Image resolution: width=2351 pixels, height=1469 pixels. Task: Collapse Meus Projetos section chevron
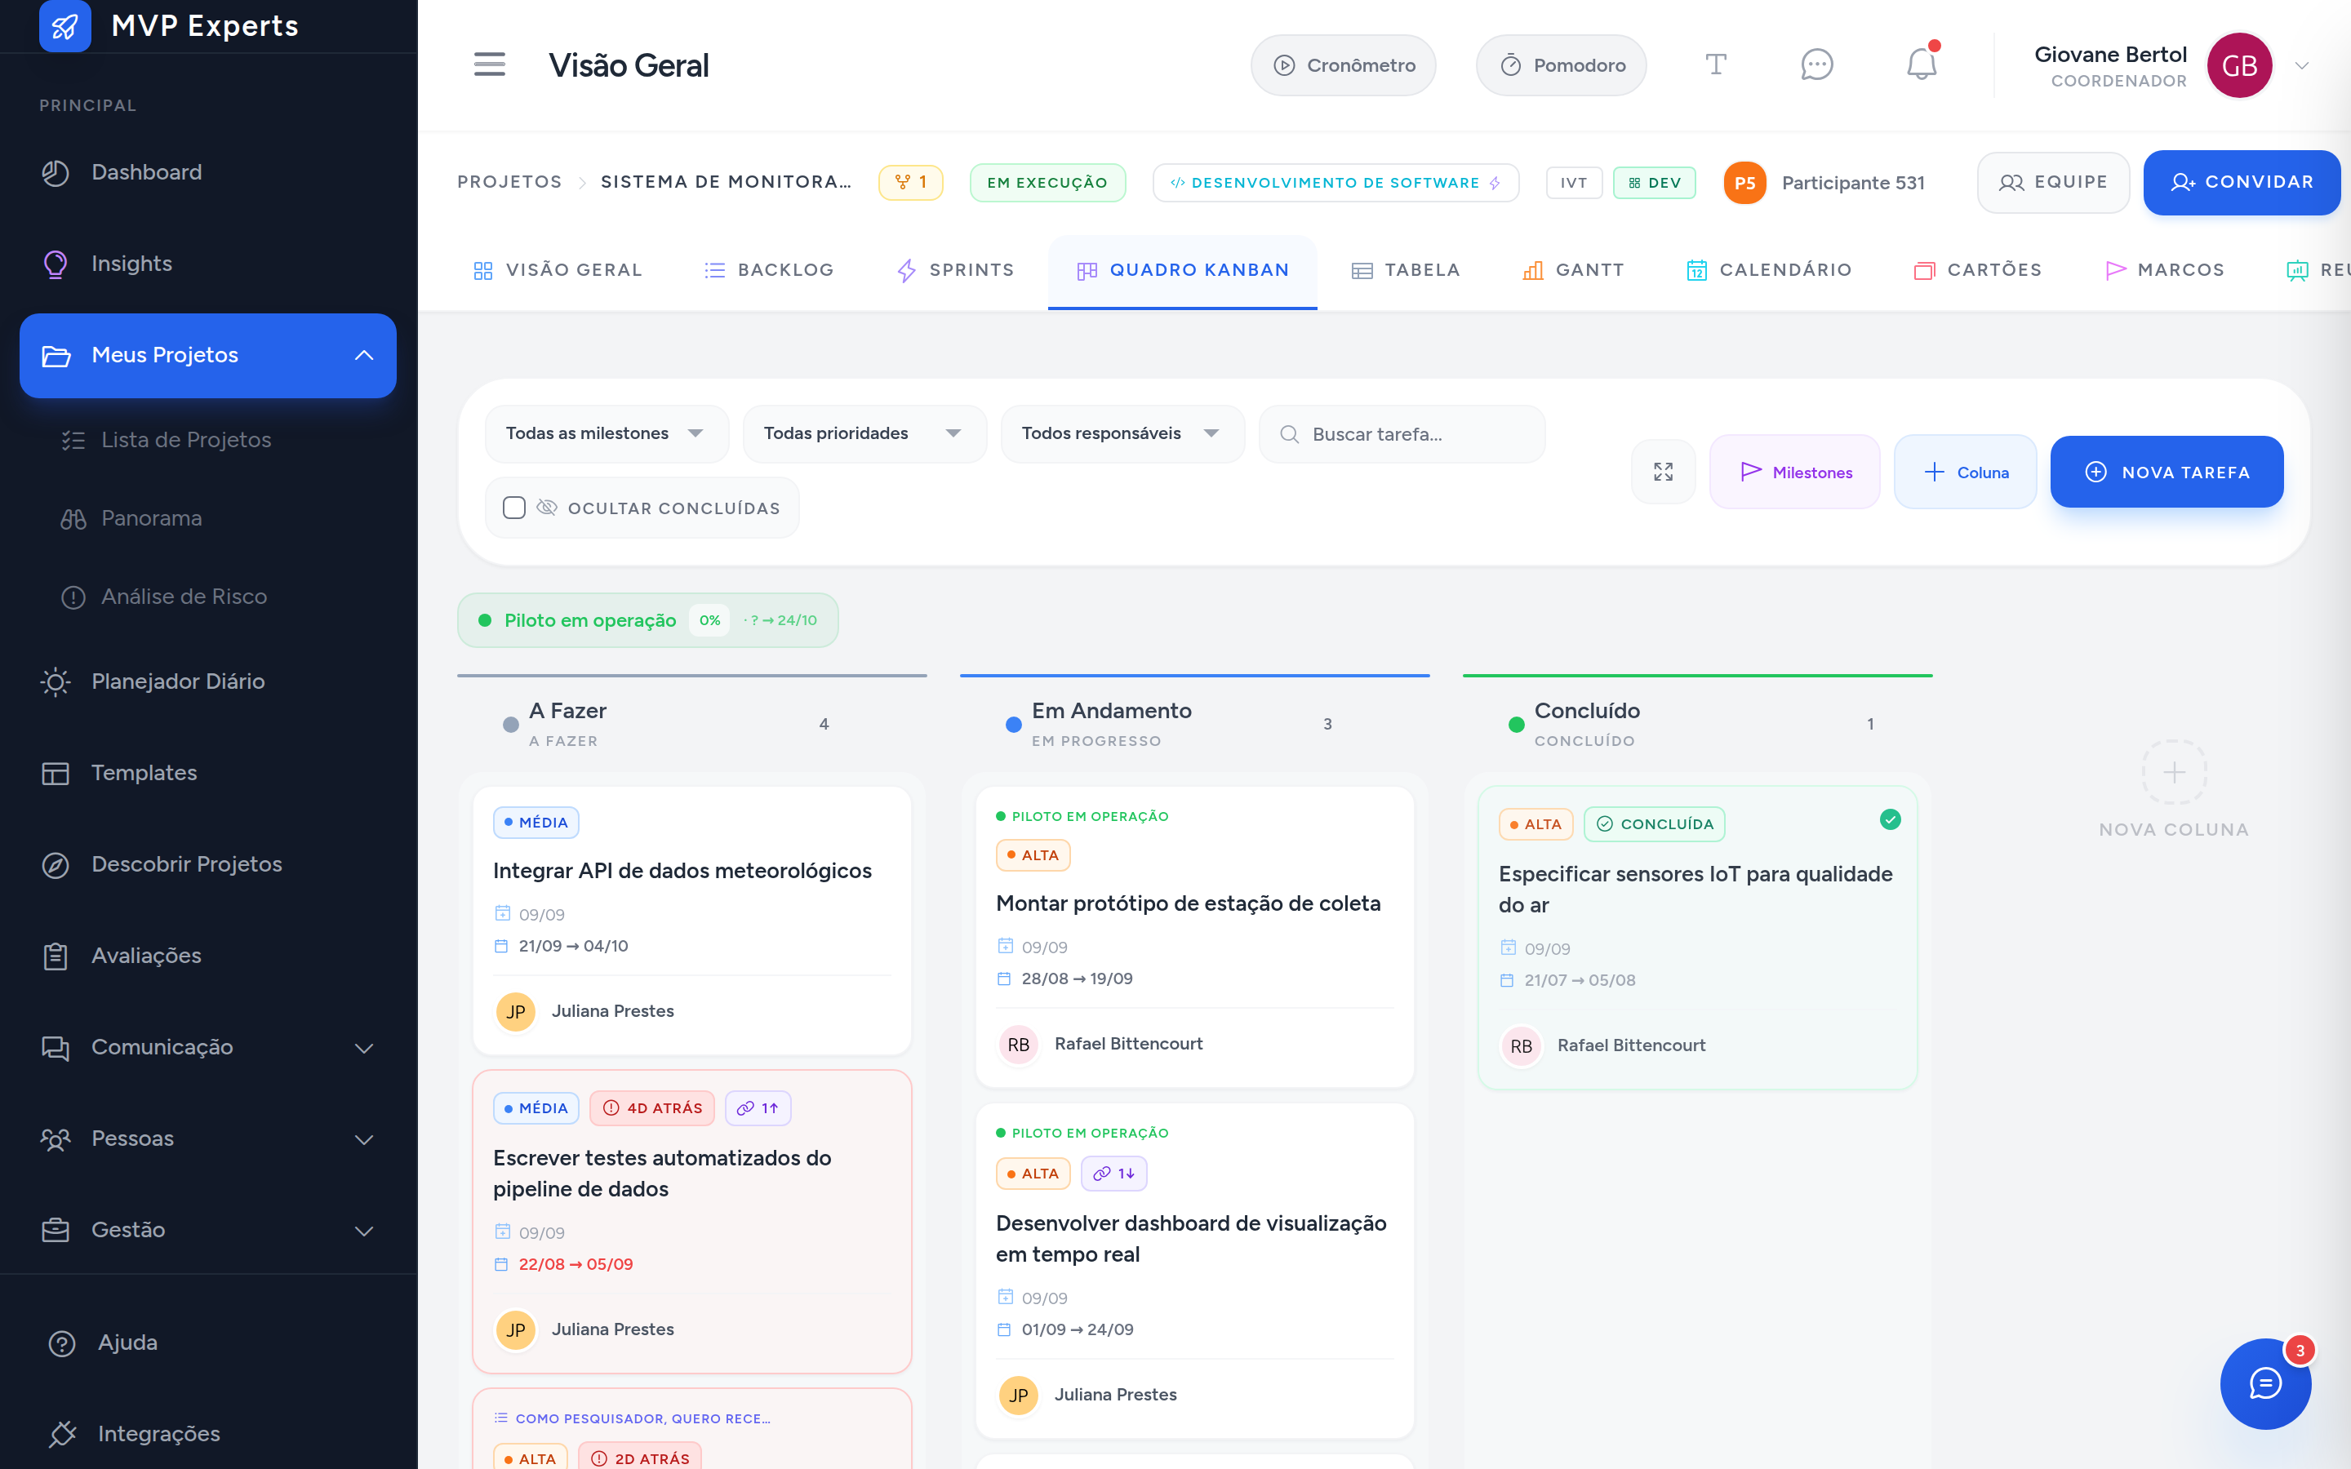(364, 356)
